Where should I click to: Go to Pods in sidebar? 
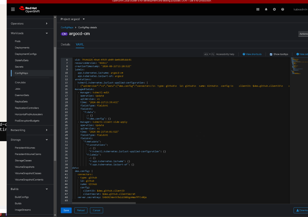[x=18, y=41]
